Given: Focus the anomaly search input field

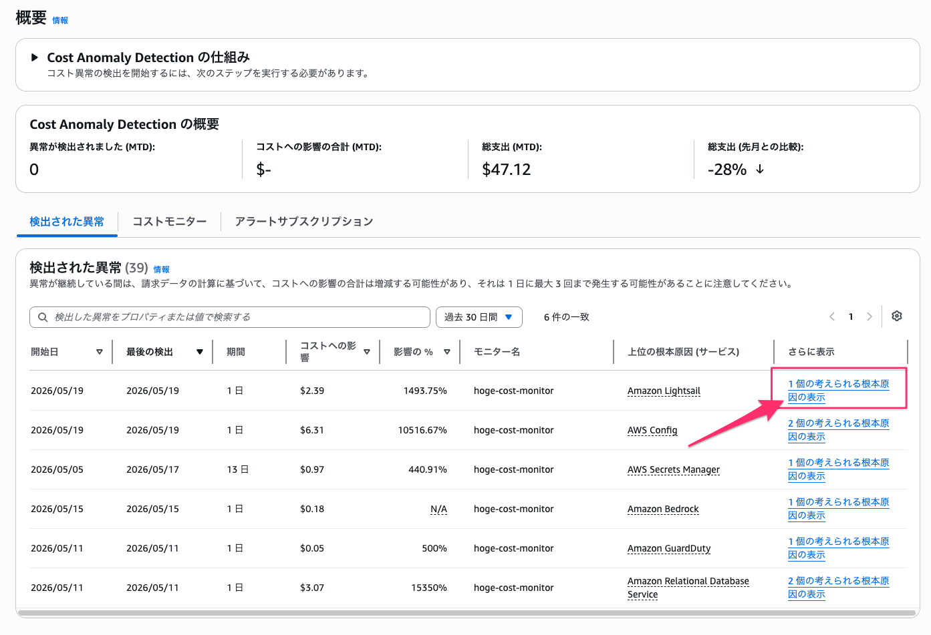Looking at the screenshot, I should (230, 317).
